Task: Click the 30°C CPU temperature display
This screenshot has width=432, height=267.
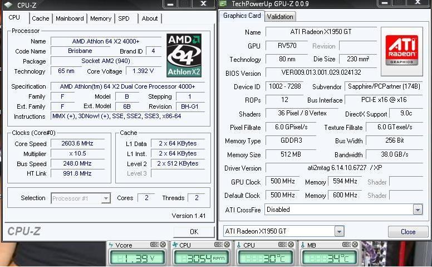Action: click(265, 258)
